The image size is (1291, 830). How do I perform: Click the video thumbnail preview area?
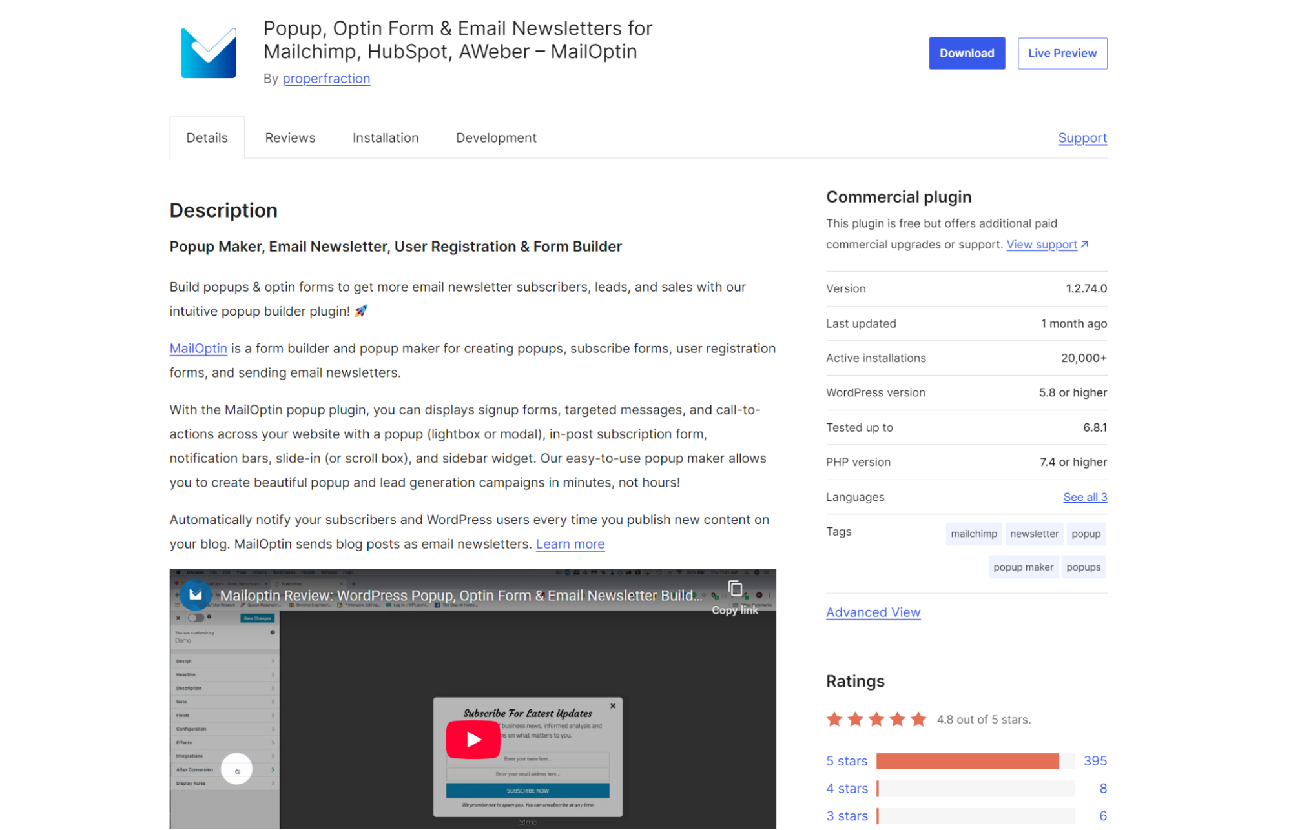(x=473, y=699)
